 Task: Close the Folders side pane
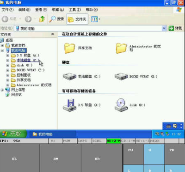tap(53, 34)
